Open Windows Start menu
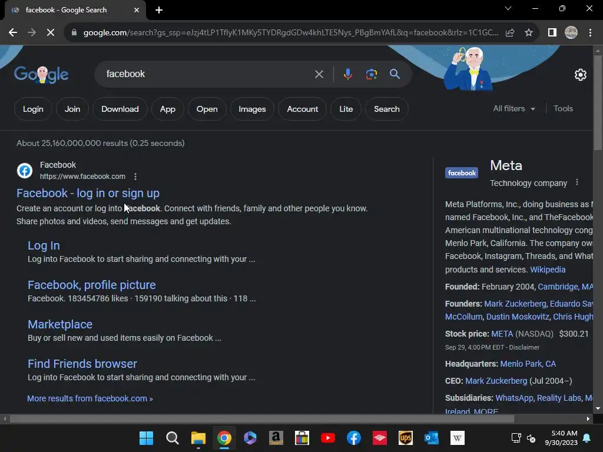This screenshot has height=452, width=603. click(x=146, y=438)
